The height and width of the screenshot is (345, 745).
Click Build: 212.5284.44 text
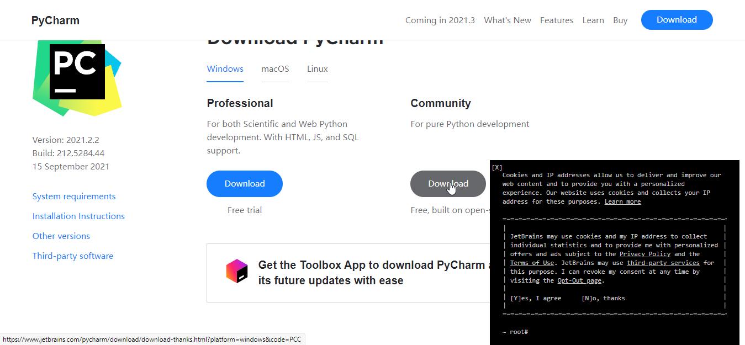pos(68,153)
